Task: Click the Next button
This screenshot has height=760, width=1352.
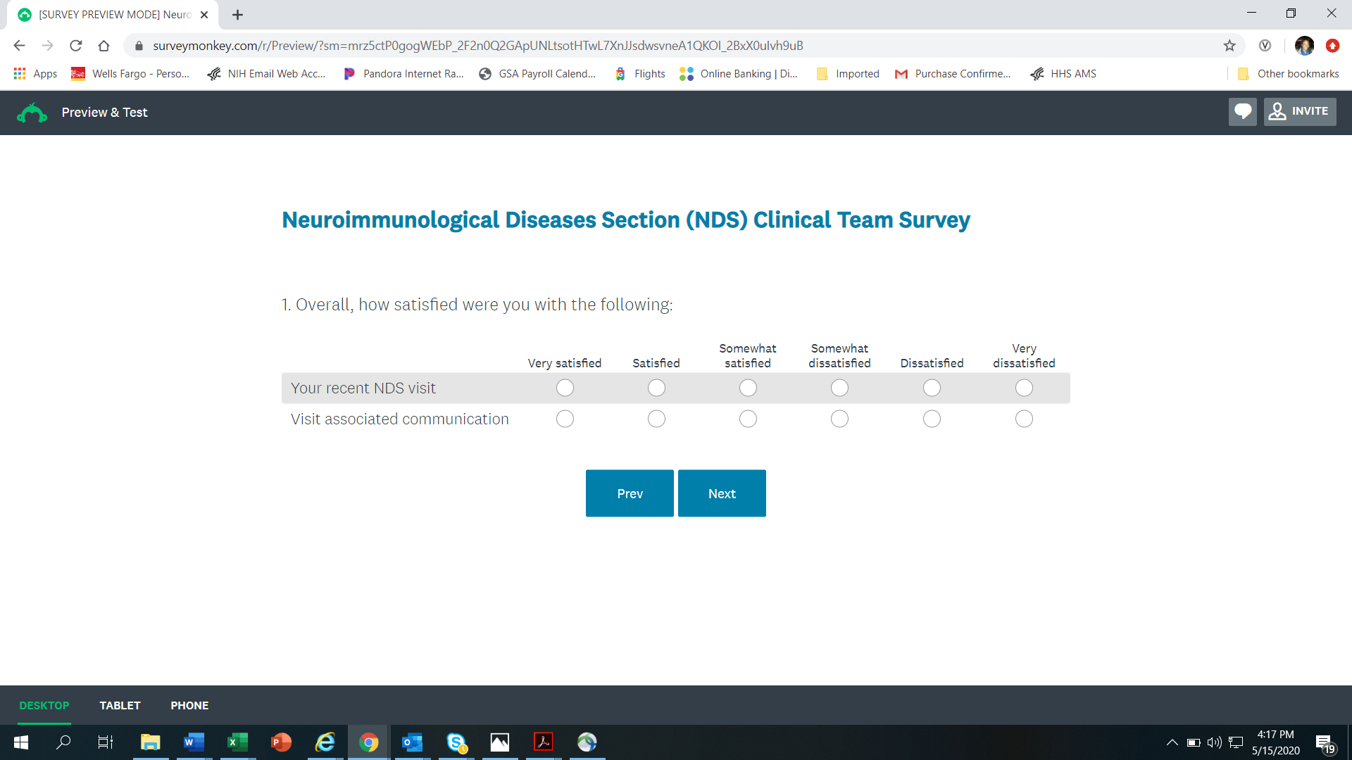Action: pyautogui.click(x=722, y=493)
